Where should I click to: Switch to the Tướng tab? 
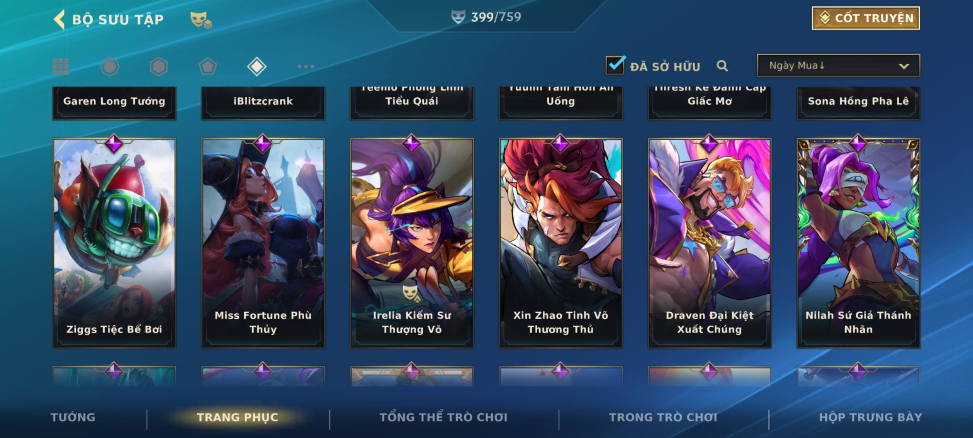coord(73,417)
